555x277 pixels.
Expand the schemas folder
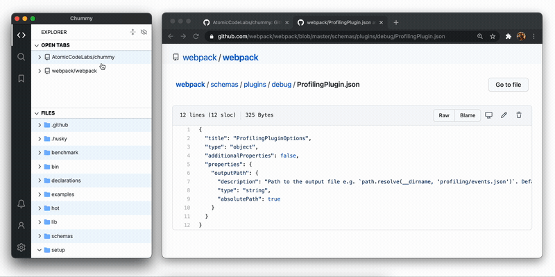point(40,236)
